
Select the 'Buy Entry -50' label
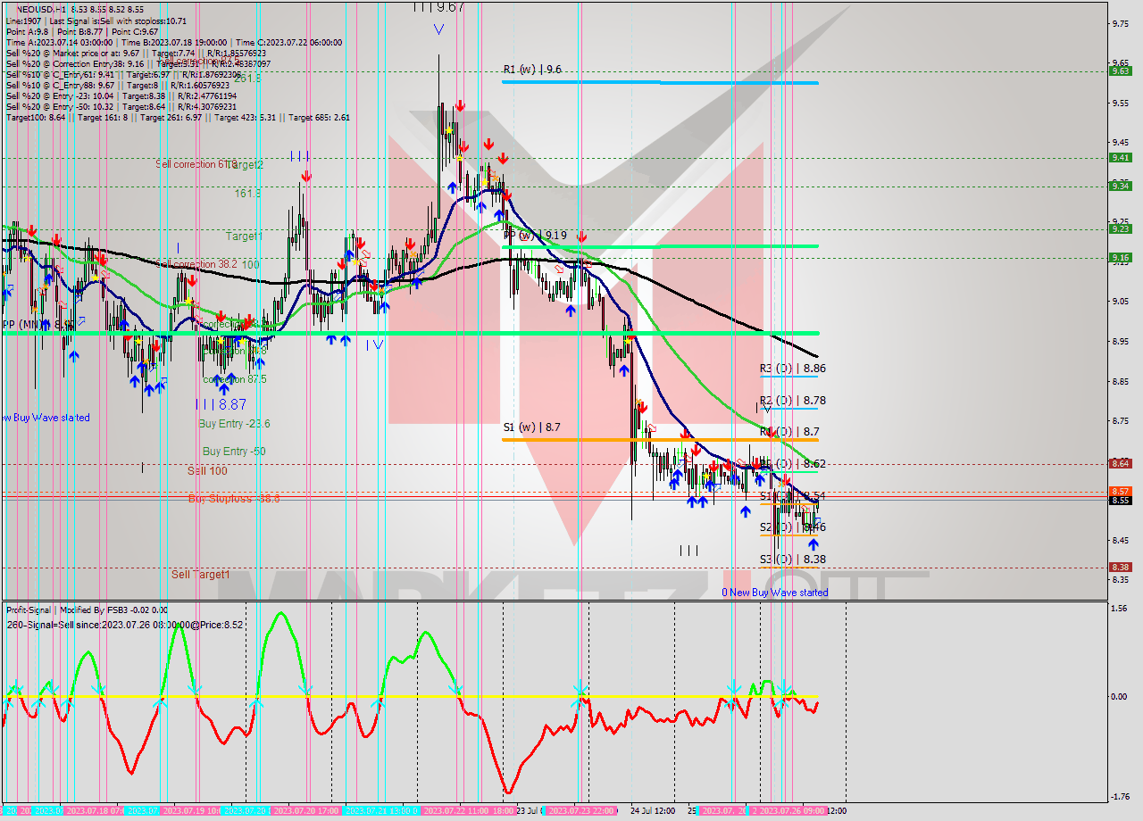tap(234, 452)
